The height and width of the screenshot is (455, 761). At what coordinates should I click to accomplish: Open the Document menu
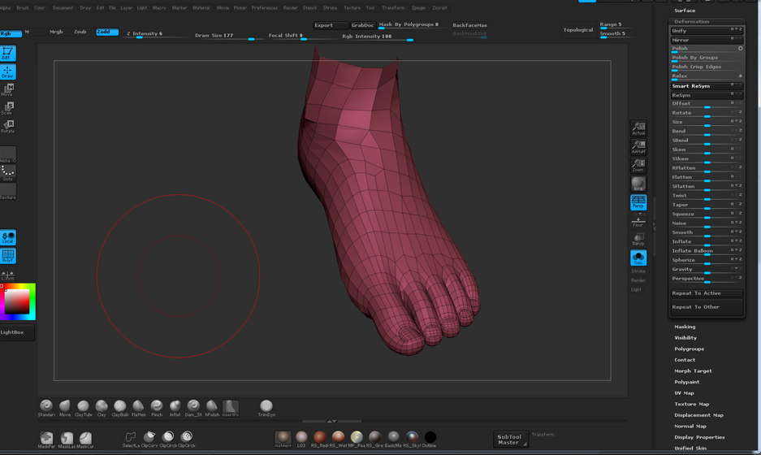click(63, 8)
